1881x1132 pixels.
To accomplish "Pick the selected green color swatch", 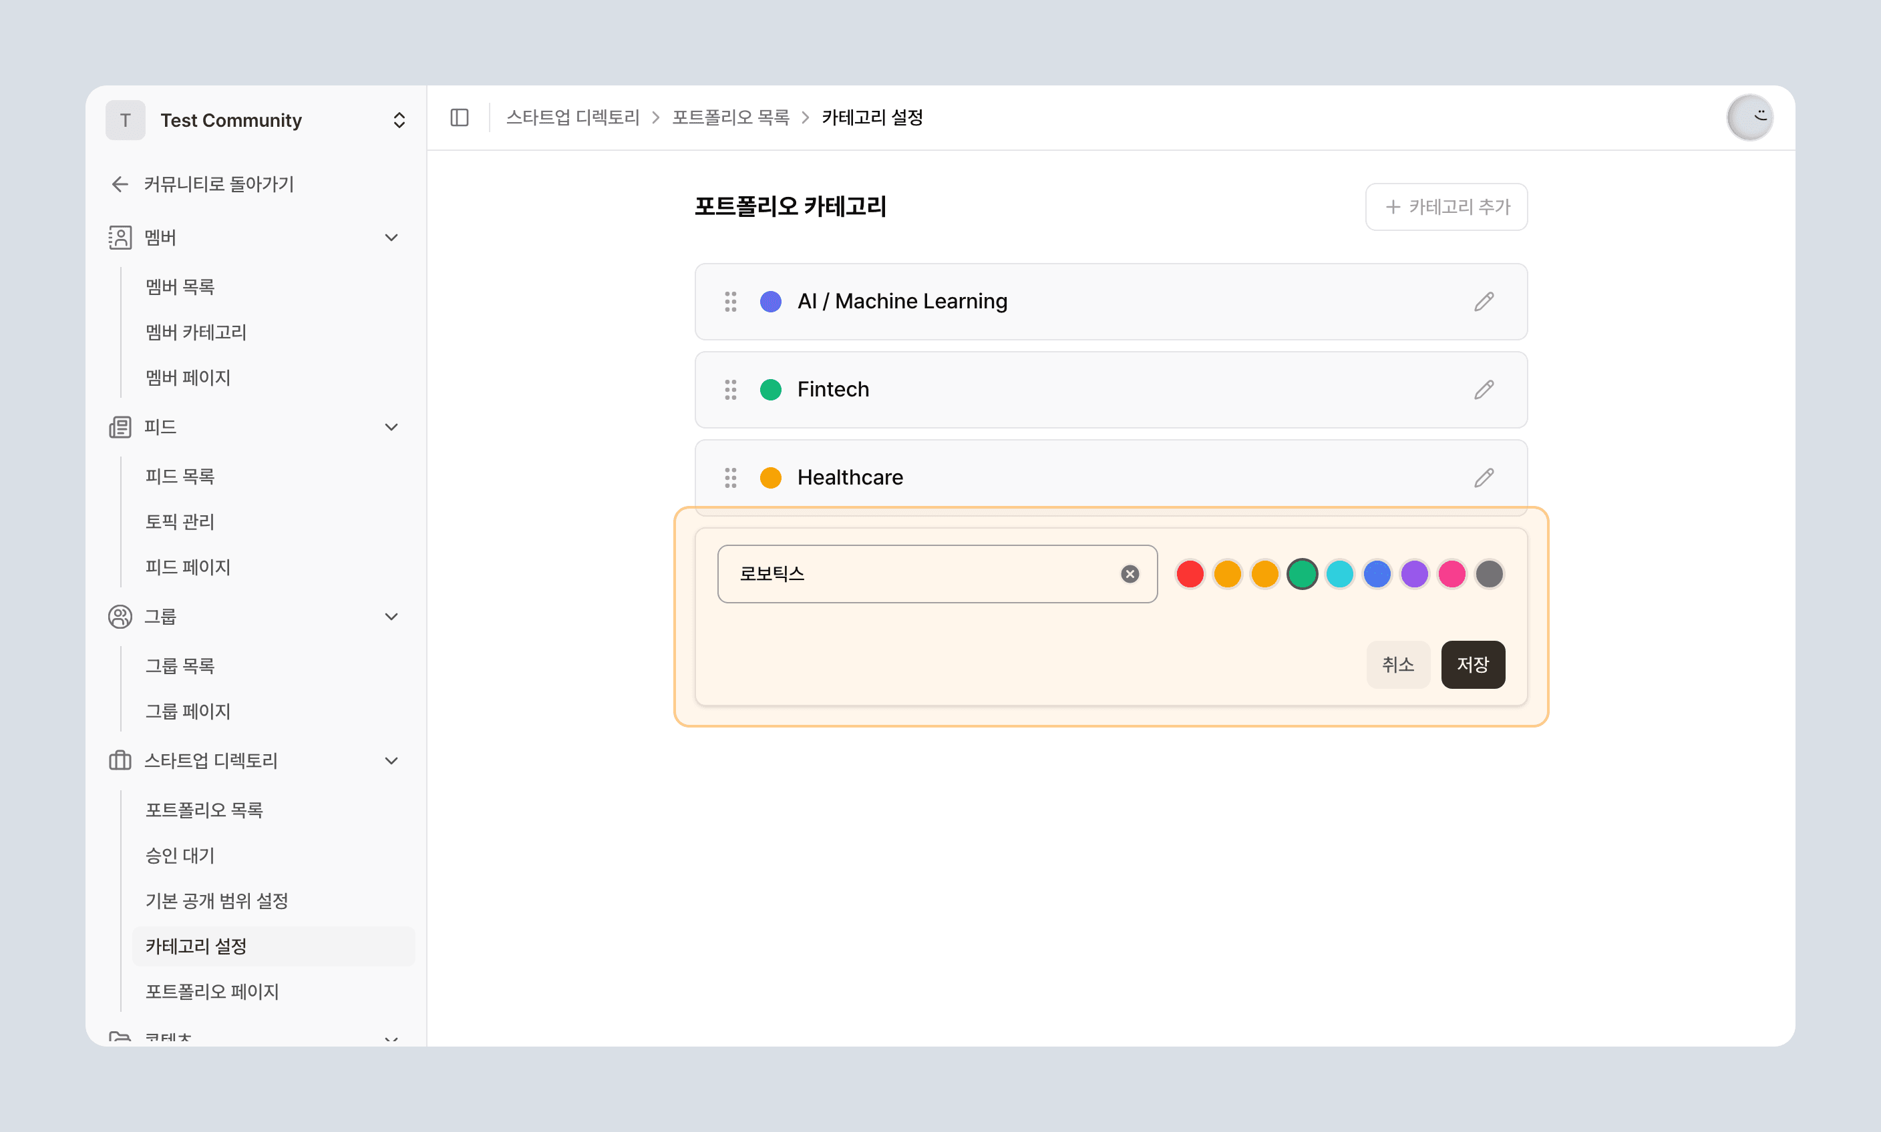I will coord(1302,573).
